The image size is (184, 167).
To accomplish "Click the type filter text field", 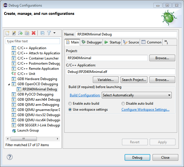I will coord(33,41).
